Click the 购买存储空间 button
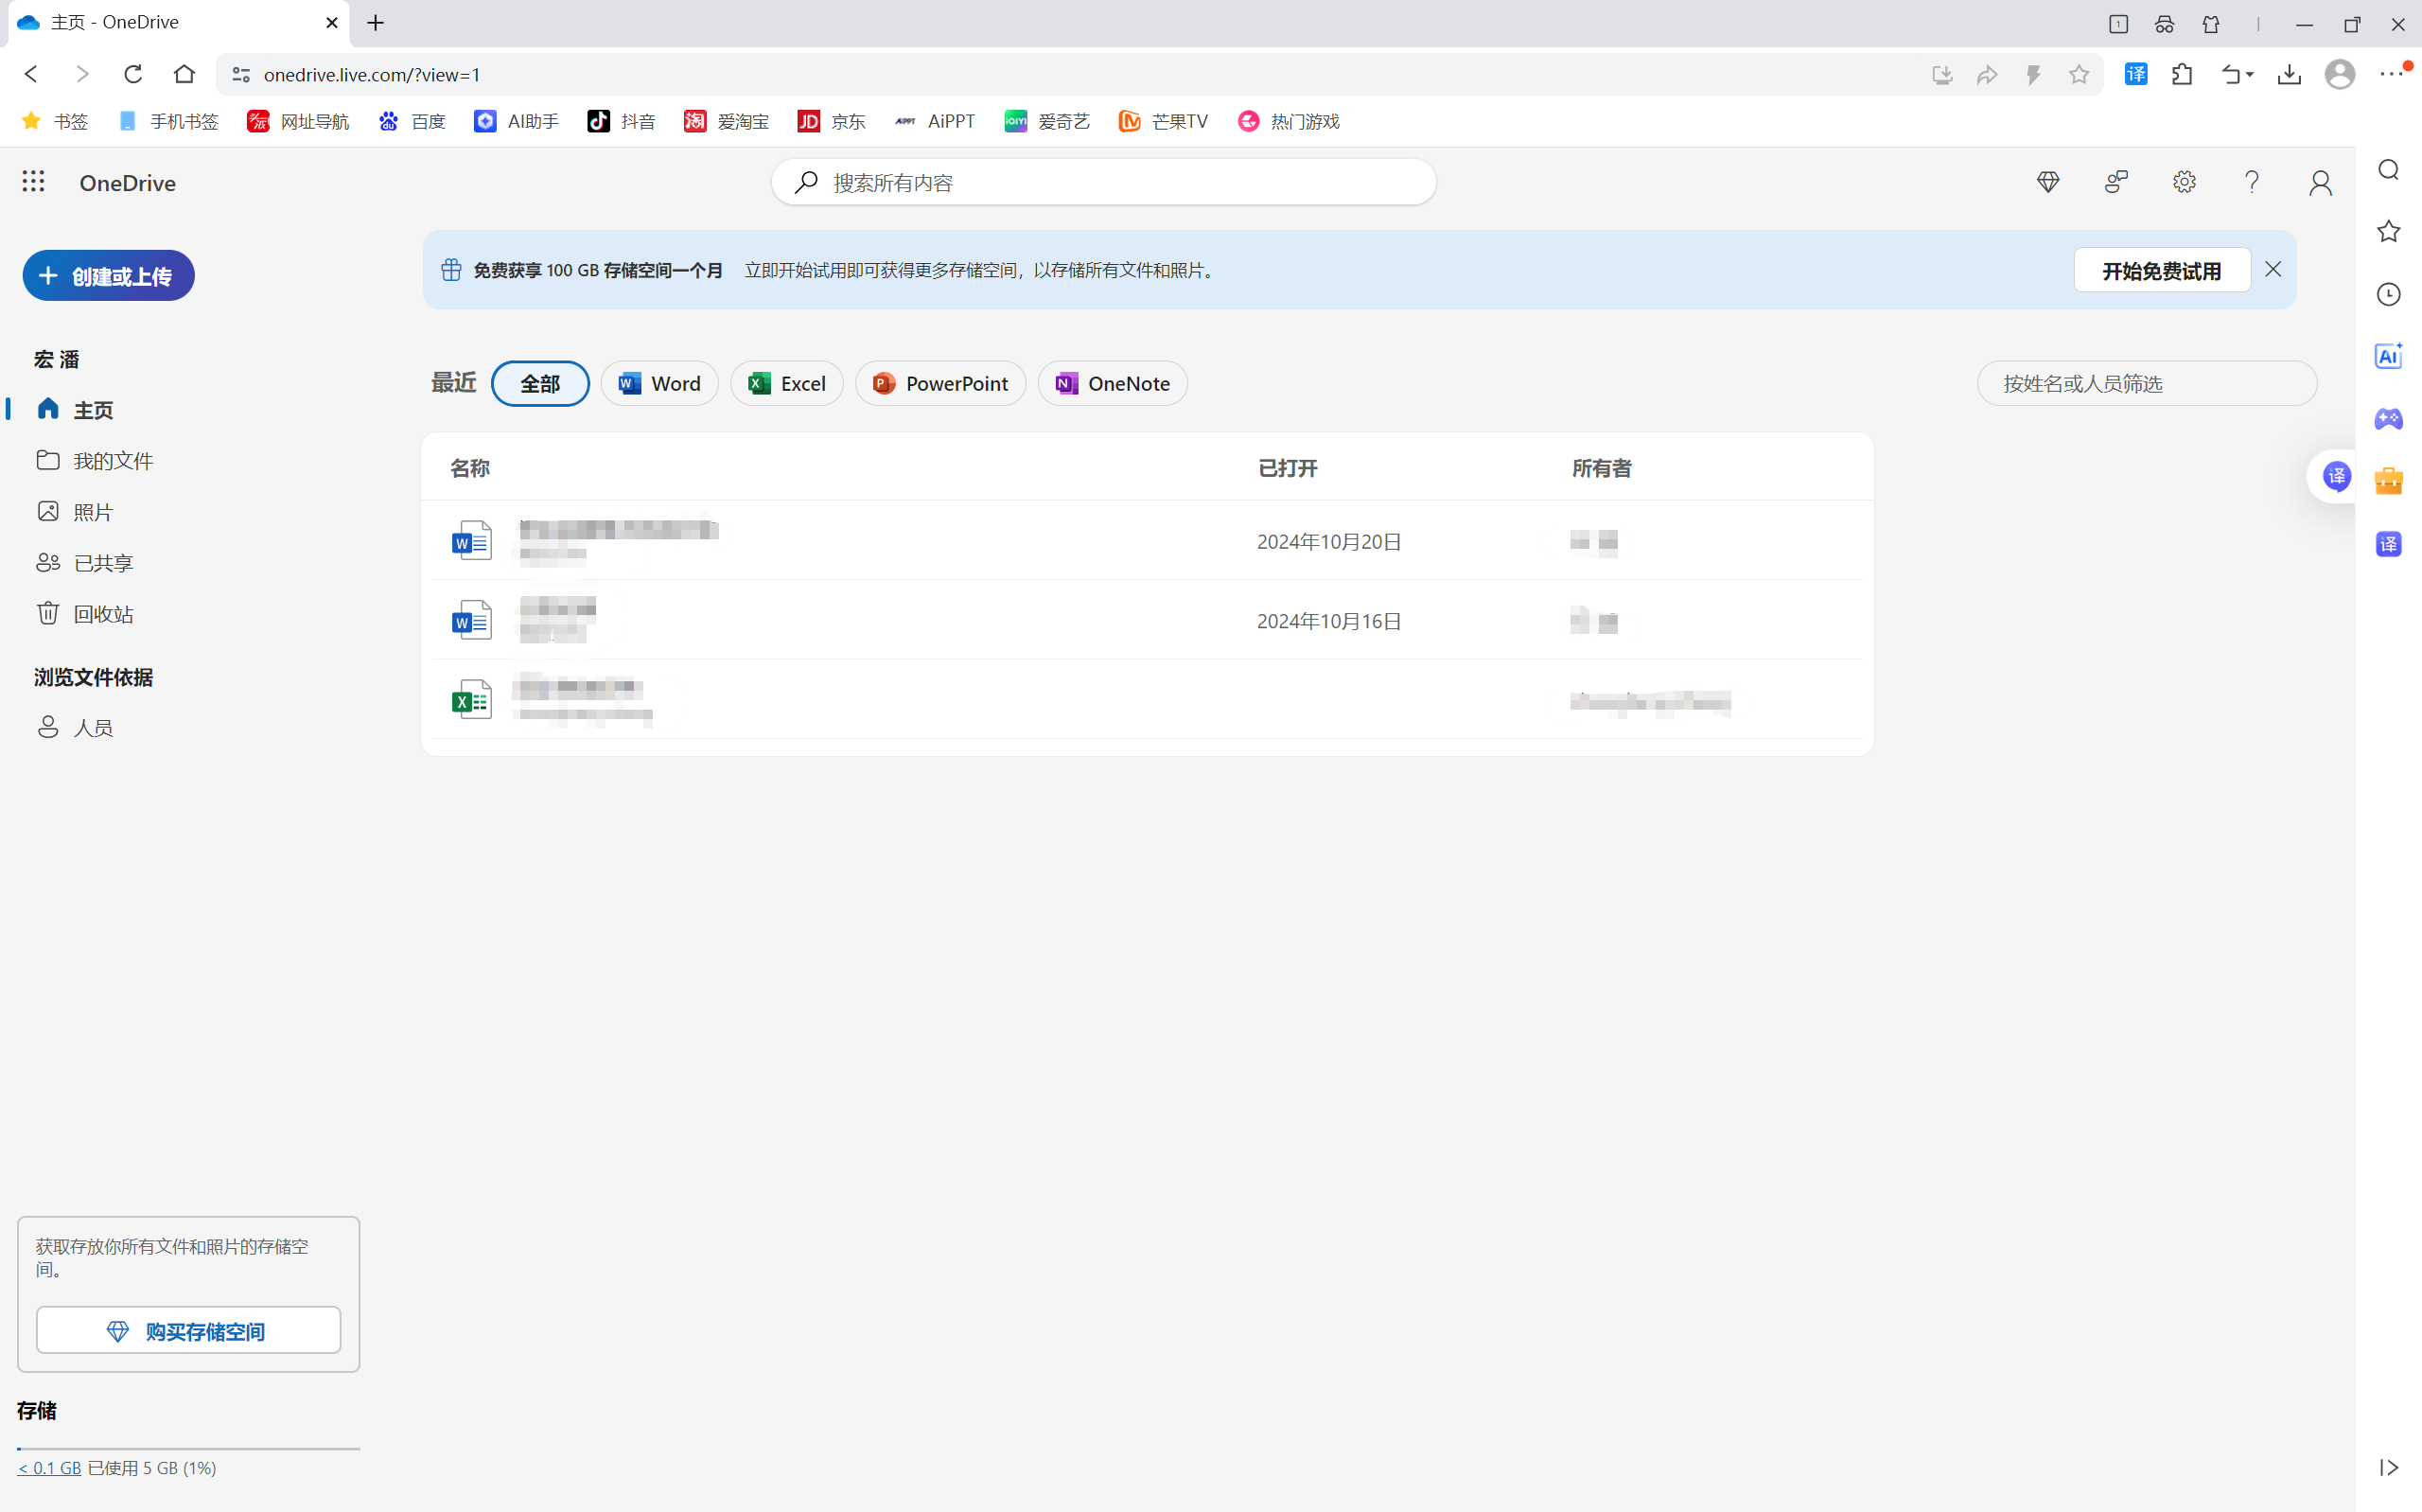2422x1512 pixels. [x=188, y=1331]
